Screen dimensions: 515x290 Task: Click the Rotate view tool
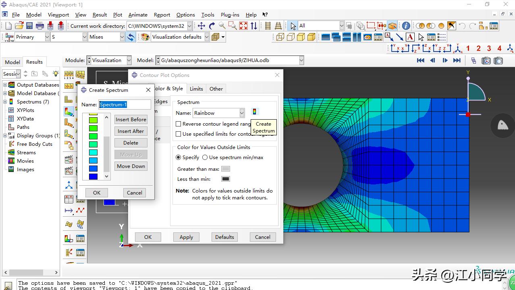click(x=212, y=26)
